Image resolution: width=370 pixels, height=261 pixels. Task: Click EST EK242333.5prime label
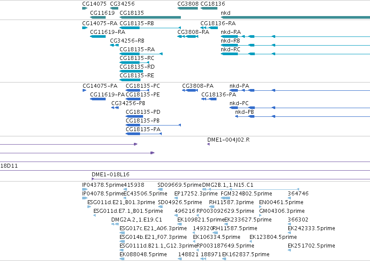(x=311, y=229)
